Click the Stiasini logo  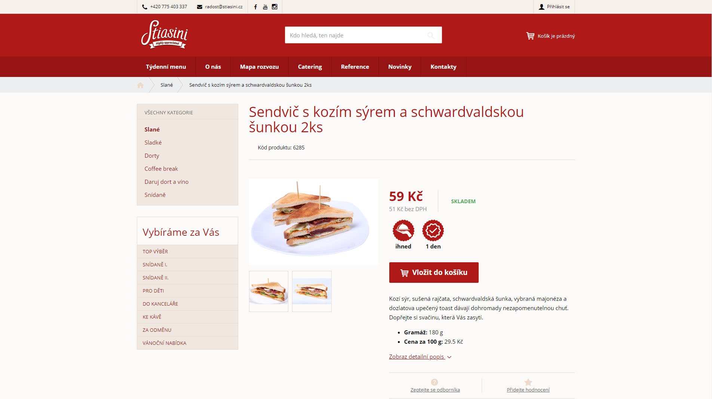click(x=165, y=34)
